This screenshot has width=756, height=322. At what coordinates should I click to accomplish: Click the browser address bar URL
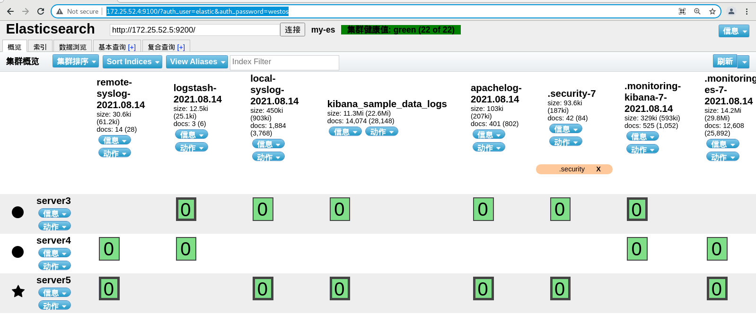(x=197, y=11)
